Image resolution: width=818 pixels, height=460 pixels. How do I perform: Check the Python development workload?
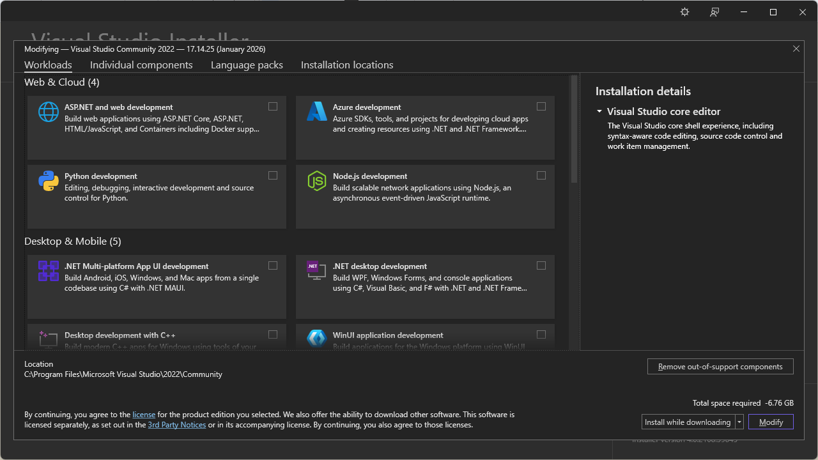click(273, 176)
